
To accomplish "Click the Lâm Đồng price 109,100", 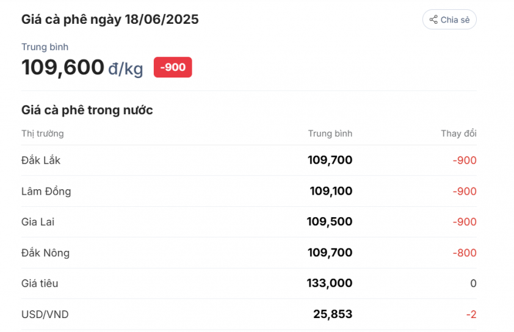I will [331, 191].
